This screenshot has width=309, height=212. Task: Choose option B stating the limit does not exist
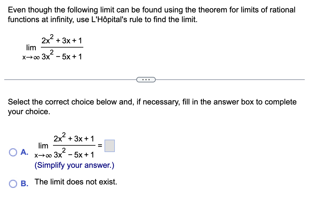tap(13, 183)
